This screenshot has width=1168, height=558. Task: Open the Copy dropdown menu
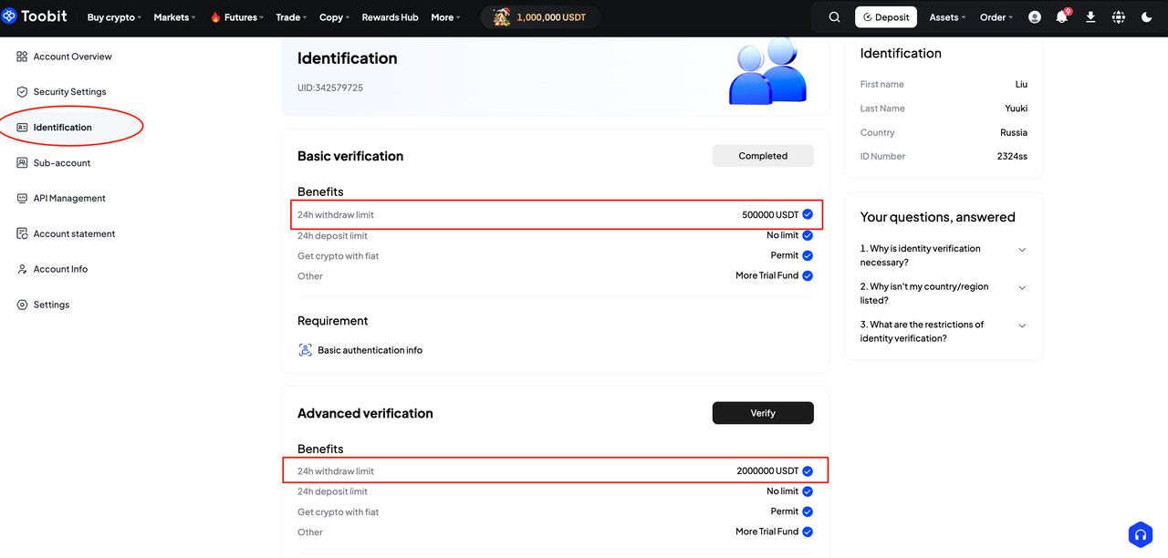tap(335, 17)
